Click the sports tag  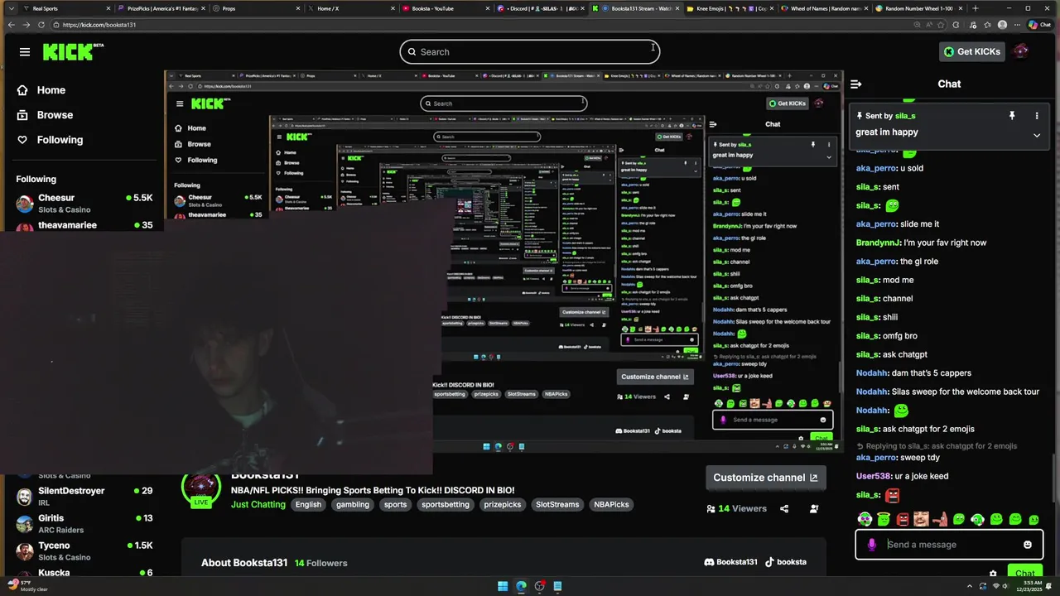pyautogui.click(x=395, y=504)
